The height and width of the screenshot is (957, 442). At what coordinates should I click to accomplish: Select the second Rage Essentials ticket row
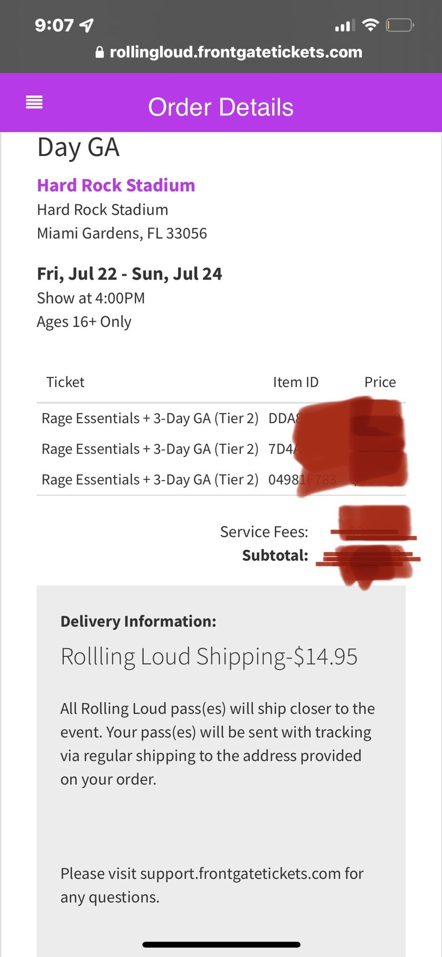click(150, 449)
